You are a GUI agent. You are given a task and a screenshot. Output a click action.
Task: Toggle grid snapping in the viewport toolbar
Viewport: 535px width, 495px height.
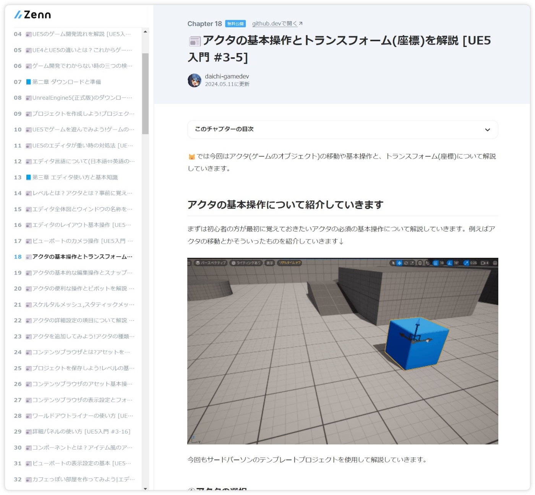click(x=435, y=263)
